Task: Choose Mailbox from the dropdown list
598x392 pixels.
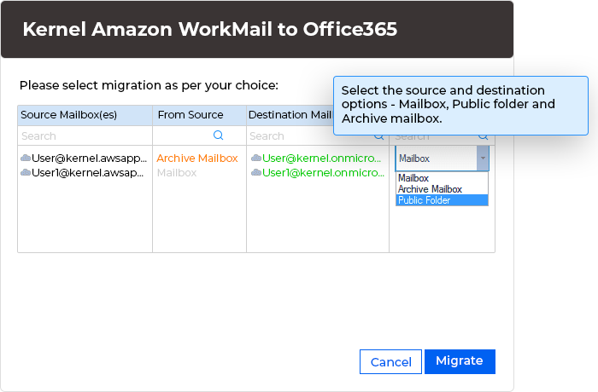Action: pos(442,178)
